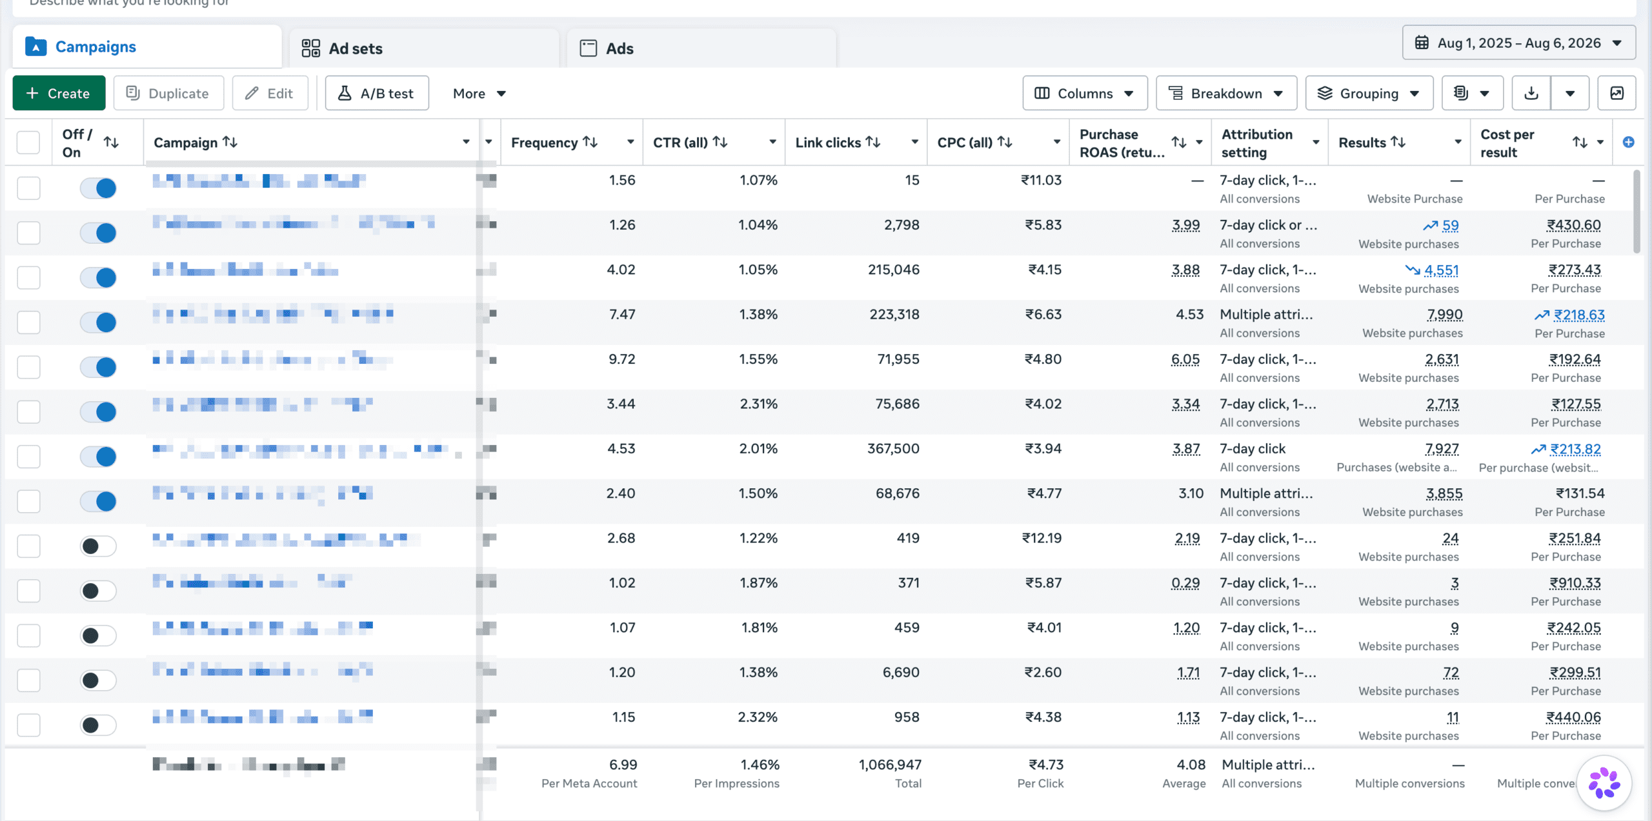The width and height of the screenshot is (1652, 821).
Task: Click the export download icon button
Action: [1531, 94]
